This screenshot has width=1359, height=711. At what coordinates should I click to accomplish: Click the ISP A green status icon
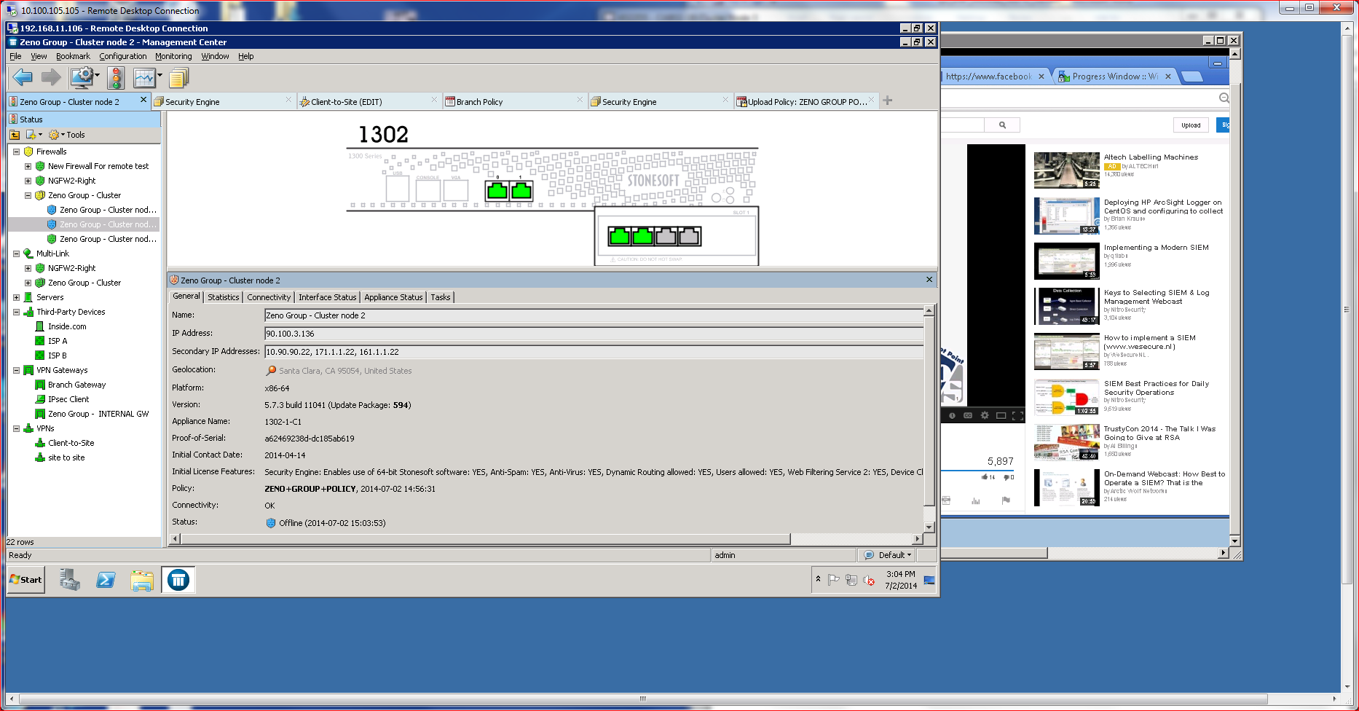[x=40, y=341]
